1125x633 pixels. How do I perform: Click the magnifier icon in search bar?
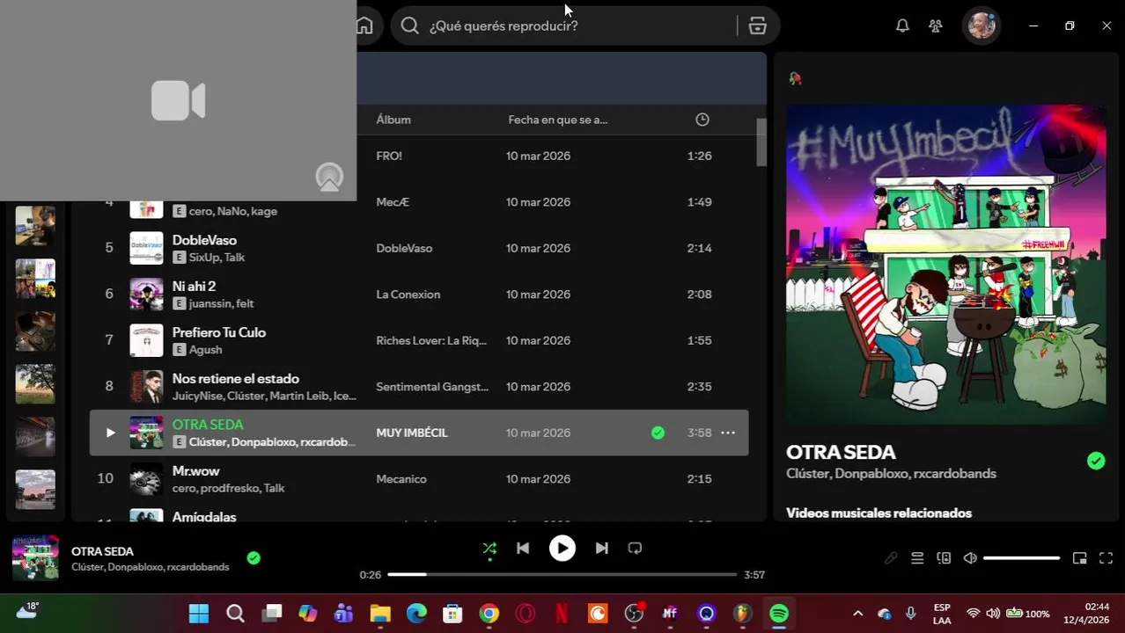(x=409, y=25)
